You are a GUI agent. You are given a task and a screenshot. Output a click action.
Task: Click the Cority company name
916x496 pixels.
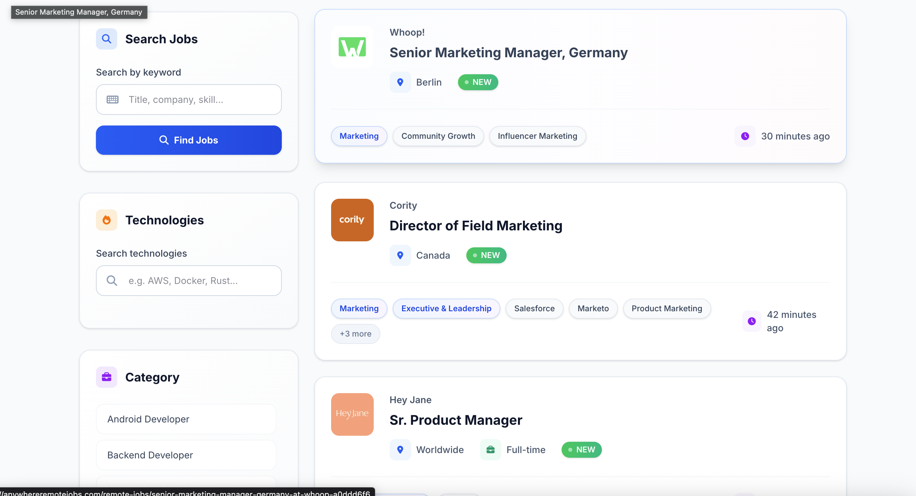(x=403, y=205)
